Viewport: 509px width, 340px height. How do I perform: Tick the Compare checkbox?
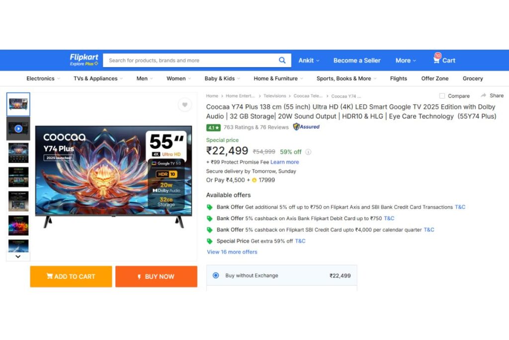coord(442,96)
